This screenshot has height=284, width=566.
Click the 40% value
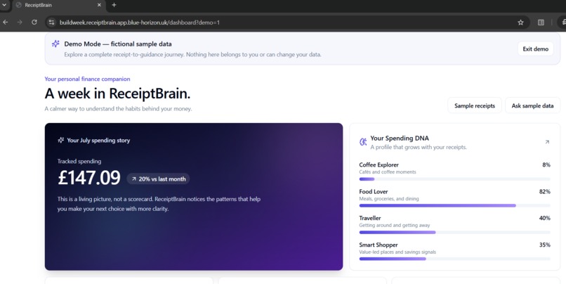(545, 218)
